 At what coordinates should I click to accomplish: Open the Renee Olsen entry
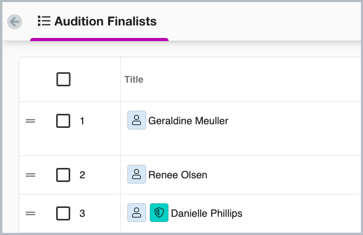tap(178, 175)
